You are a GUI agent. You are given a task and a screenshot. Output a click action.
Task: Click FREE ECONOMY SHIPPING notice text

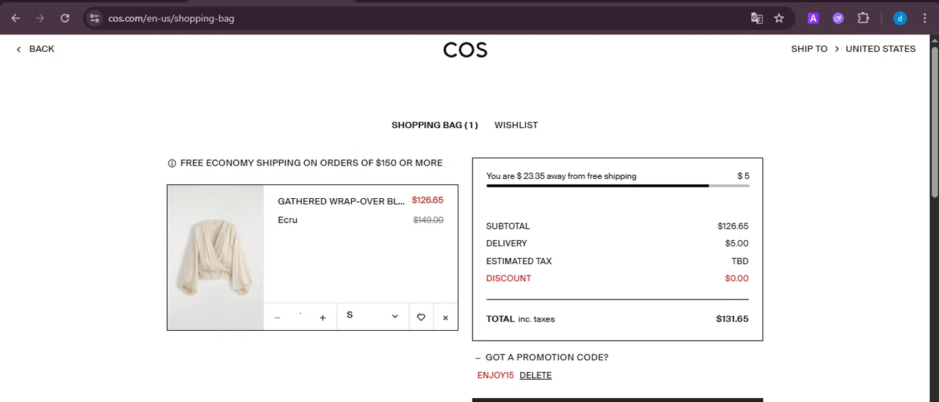pyautogui.click(x=311, y=163)
